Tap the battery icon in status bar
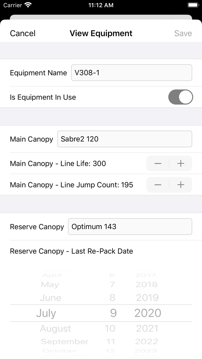 [x=192, y=5]
